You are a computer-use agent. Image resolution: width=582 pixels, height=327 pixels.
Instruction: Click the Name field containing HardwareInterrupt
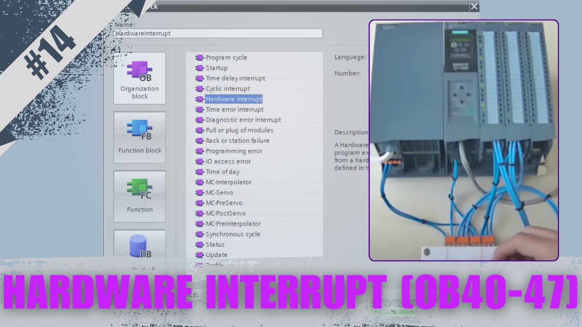click(x=219, y=34)
